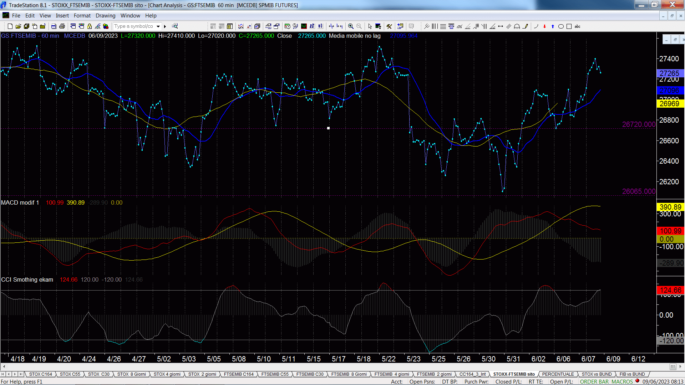
Task: Select the pencil trendline tool
Action: point(525,26)
